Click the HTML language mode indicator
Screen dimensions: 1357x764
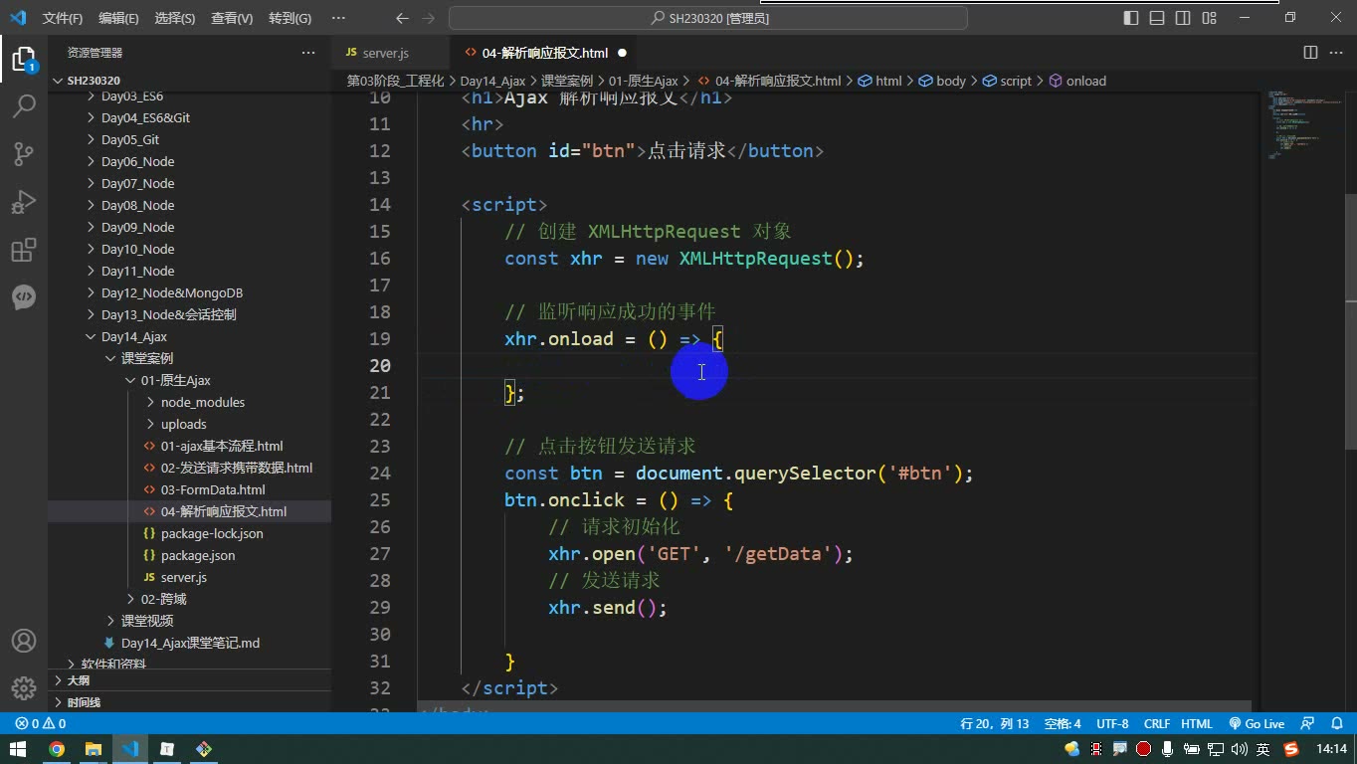[1196, 724]
